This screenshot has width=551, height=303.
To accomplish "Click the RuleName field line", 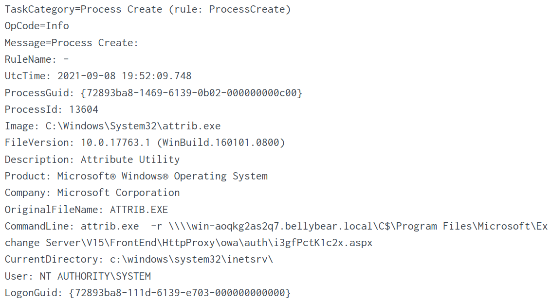I will coord(37,59).
